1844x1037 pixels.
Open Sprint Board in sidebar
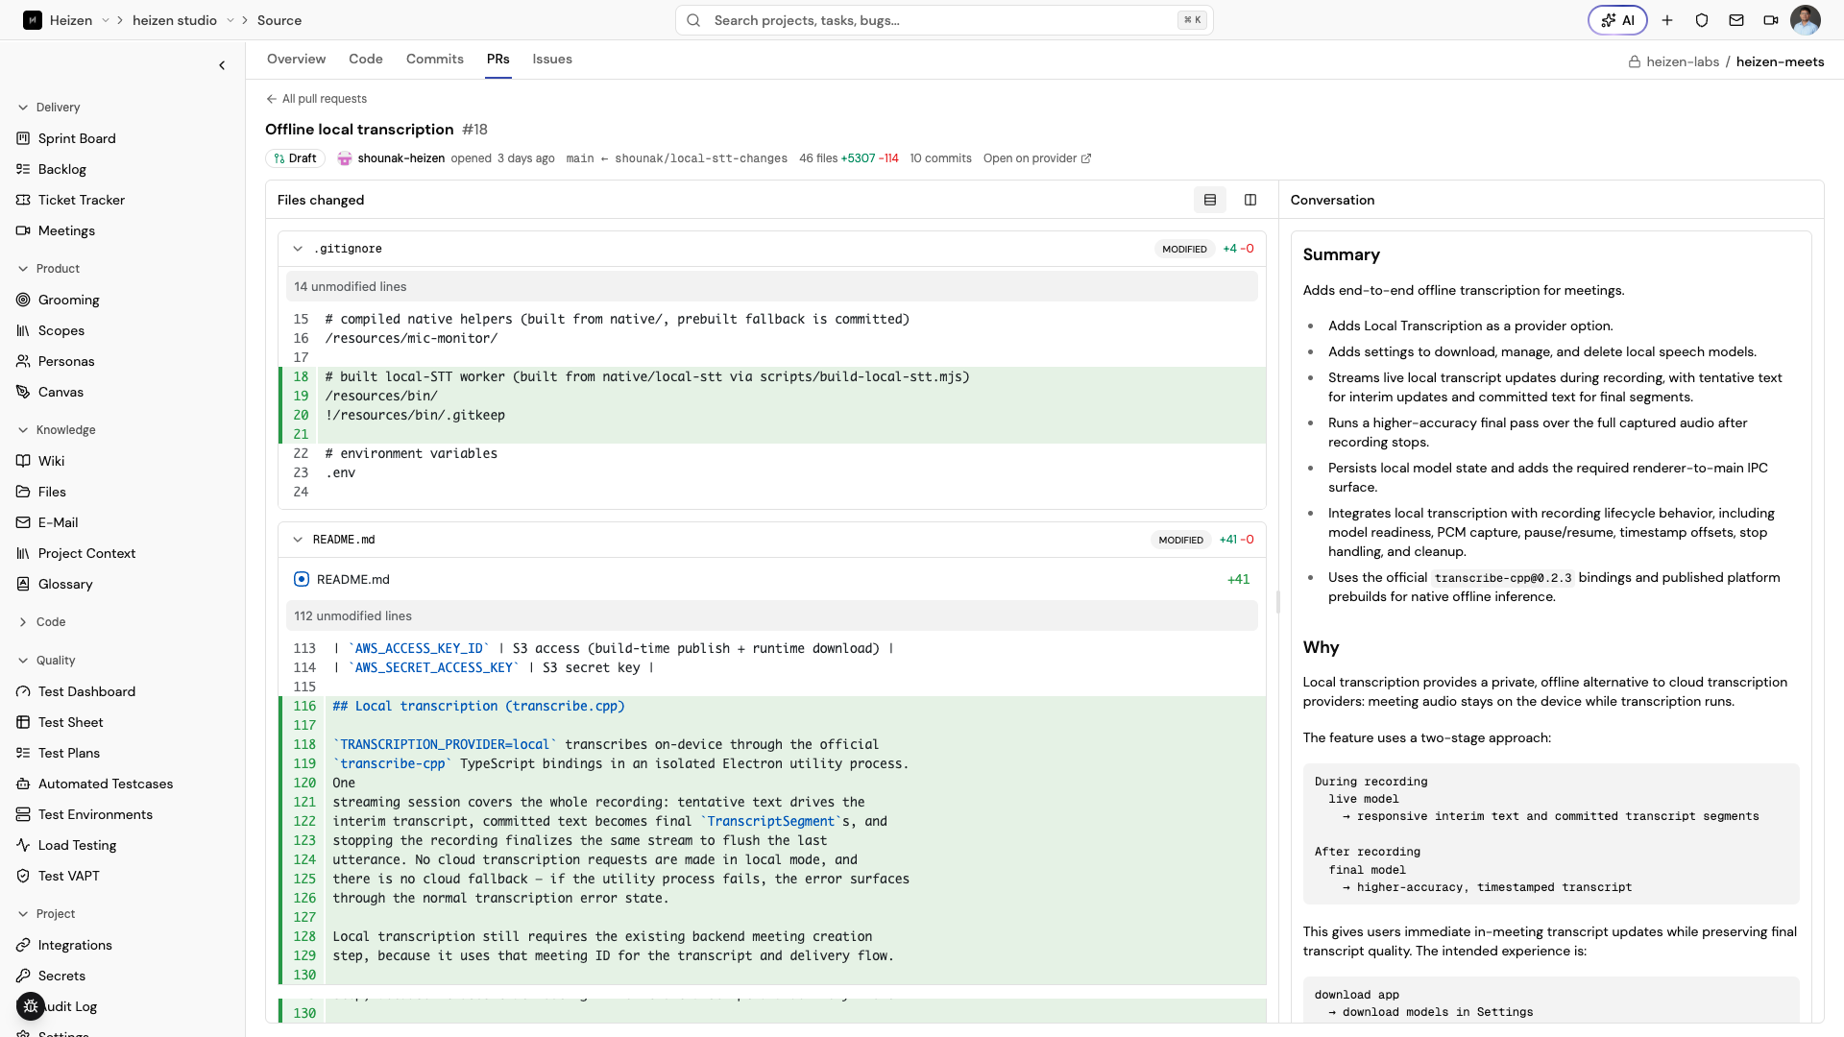click(77, 138)
